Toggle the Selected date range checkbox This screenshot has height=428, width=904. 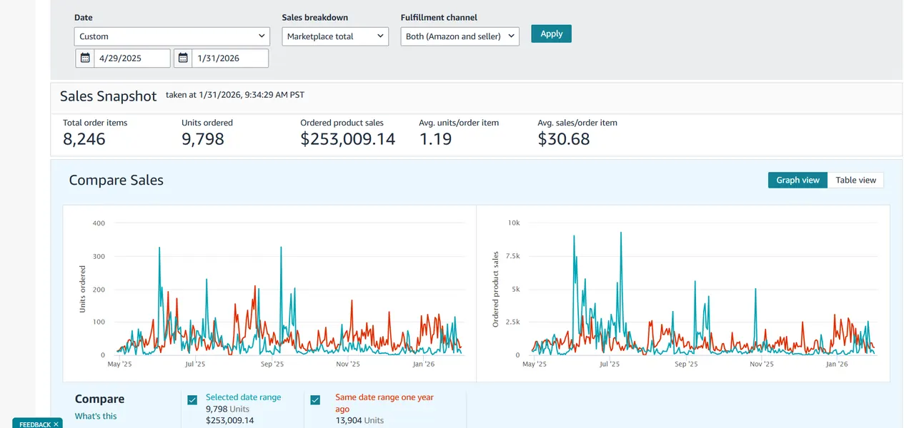point(192,400)
